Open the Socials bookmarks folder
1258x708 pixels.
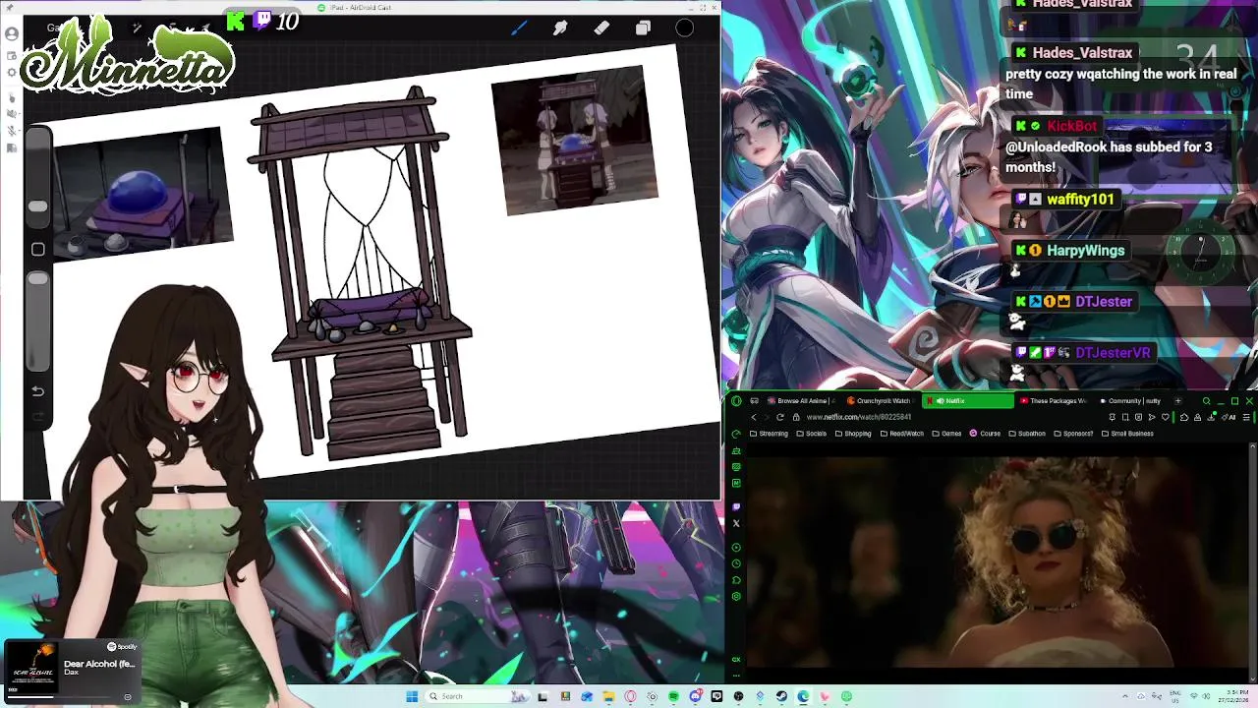(x=812, y=434)
